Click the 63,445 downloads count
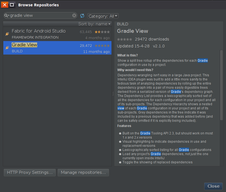 coord(86,32)
